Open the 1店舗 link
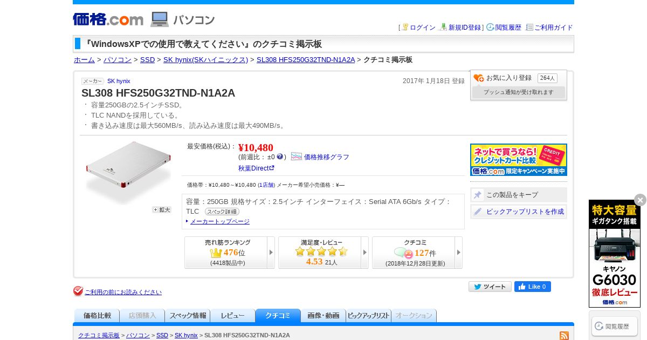The height and width of the screenshot is (340, 647). [266, 185]
